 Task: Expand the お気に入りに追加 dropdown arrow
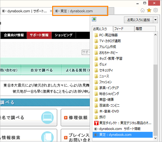[x=156, y=20]
